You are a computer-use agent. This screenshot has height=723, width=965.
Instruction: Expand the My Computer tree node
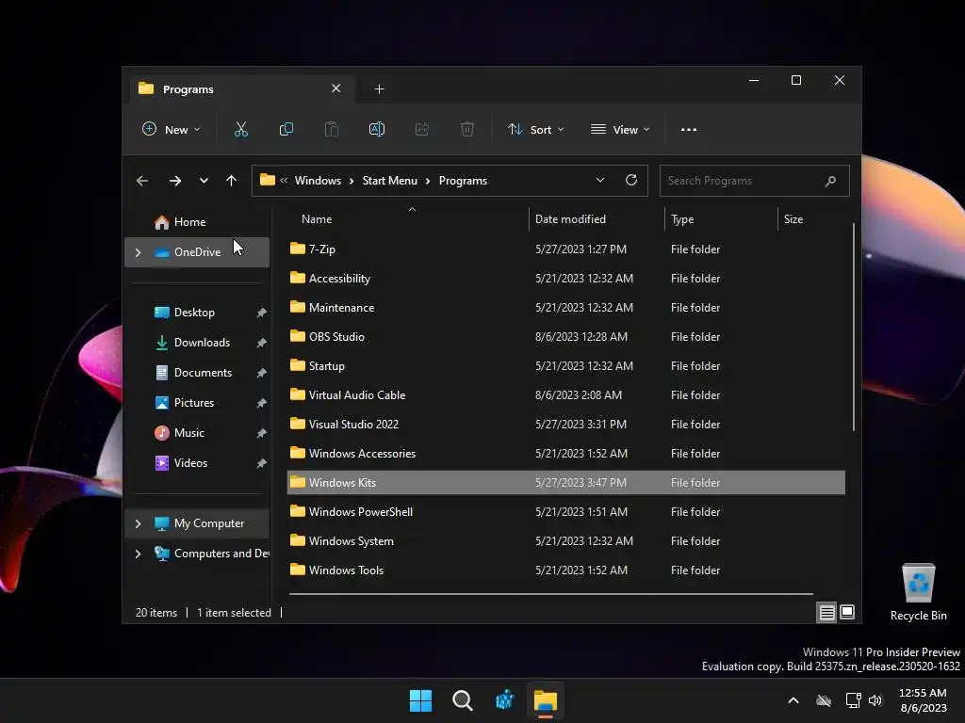[x=138, y=523]
